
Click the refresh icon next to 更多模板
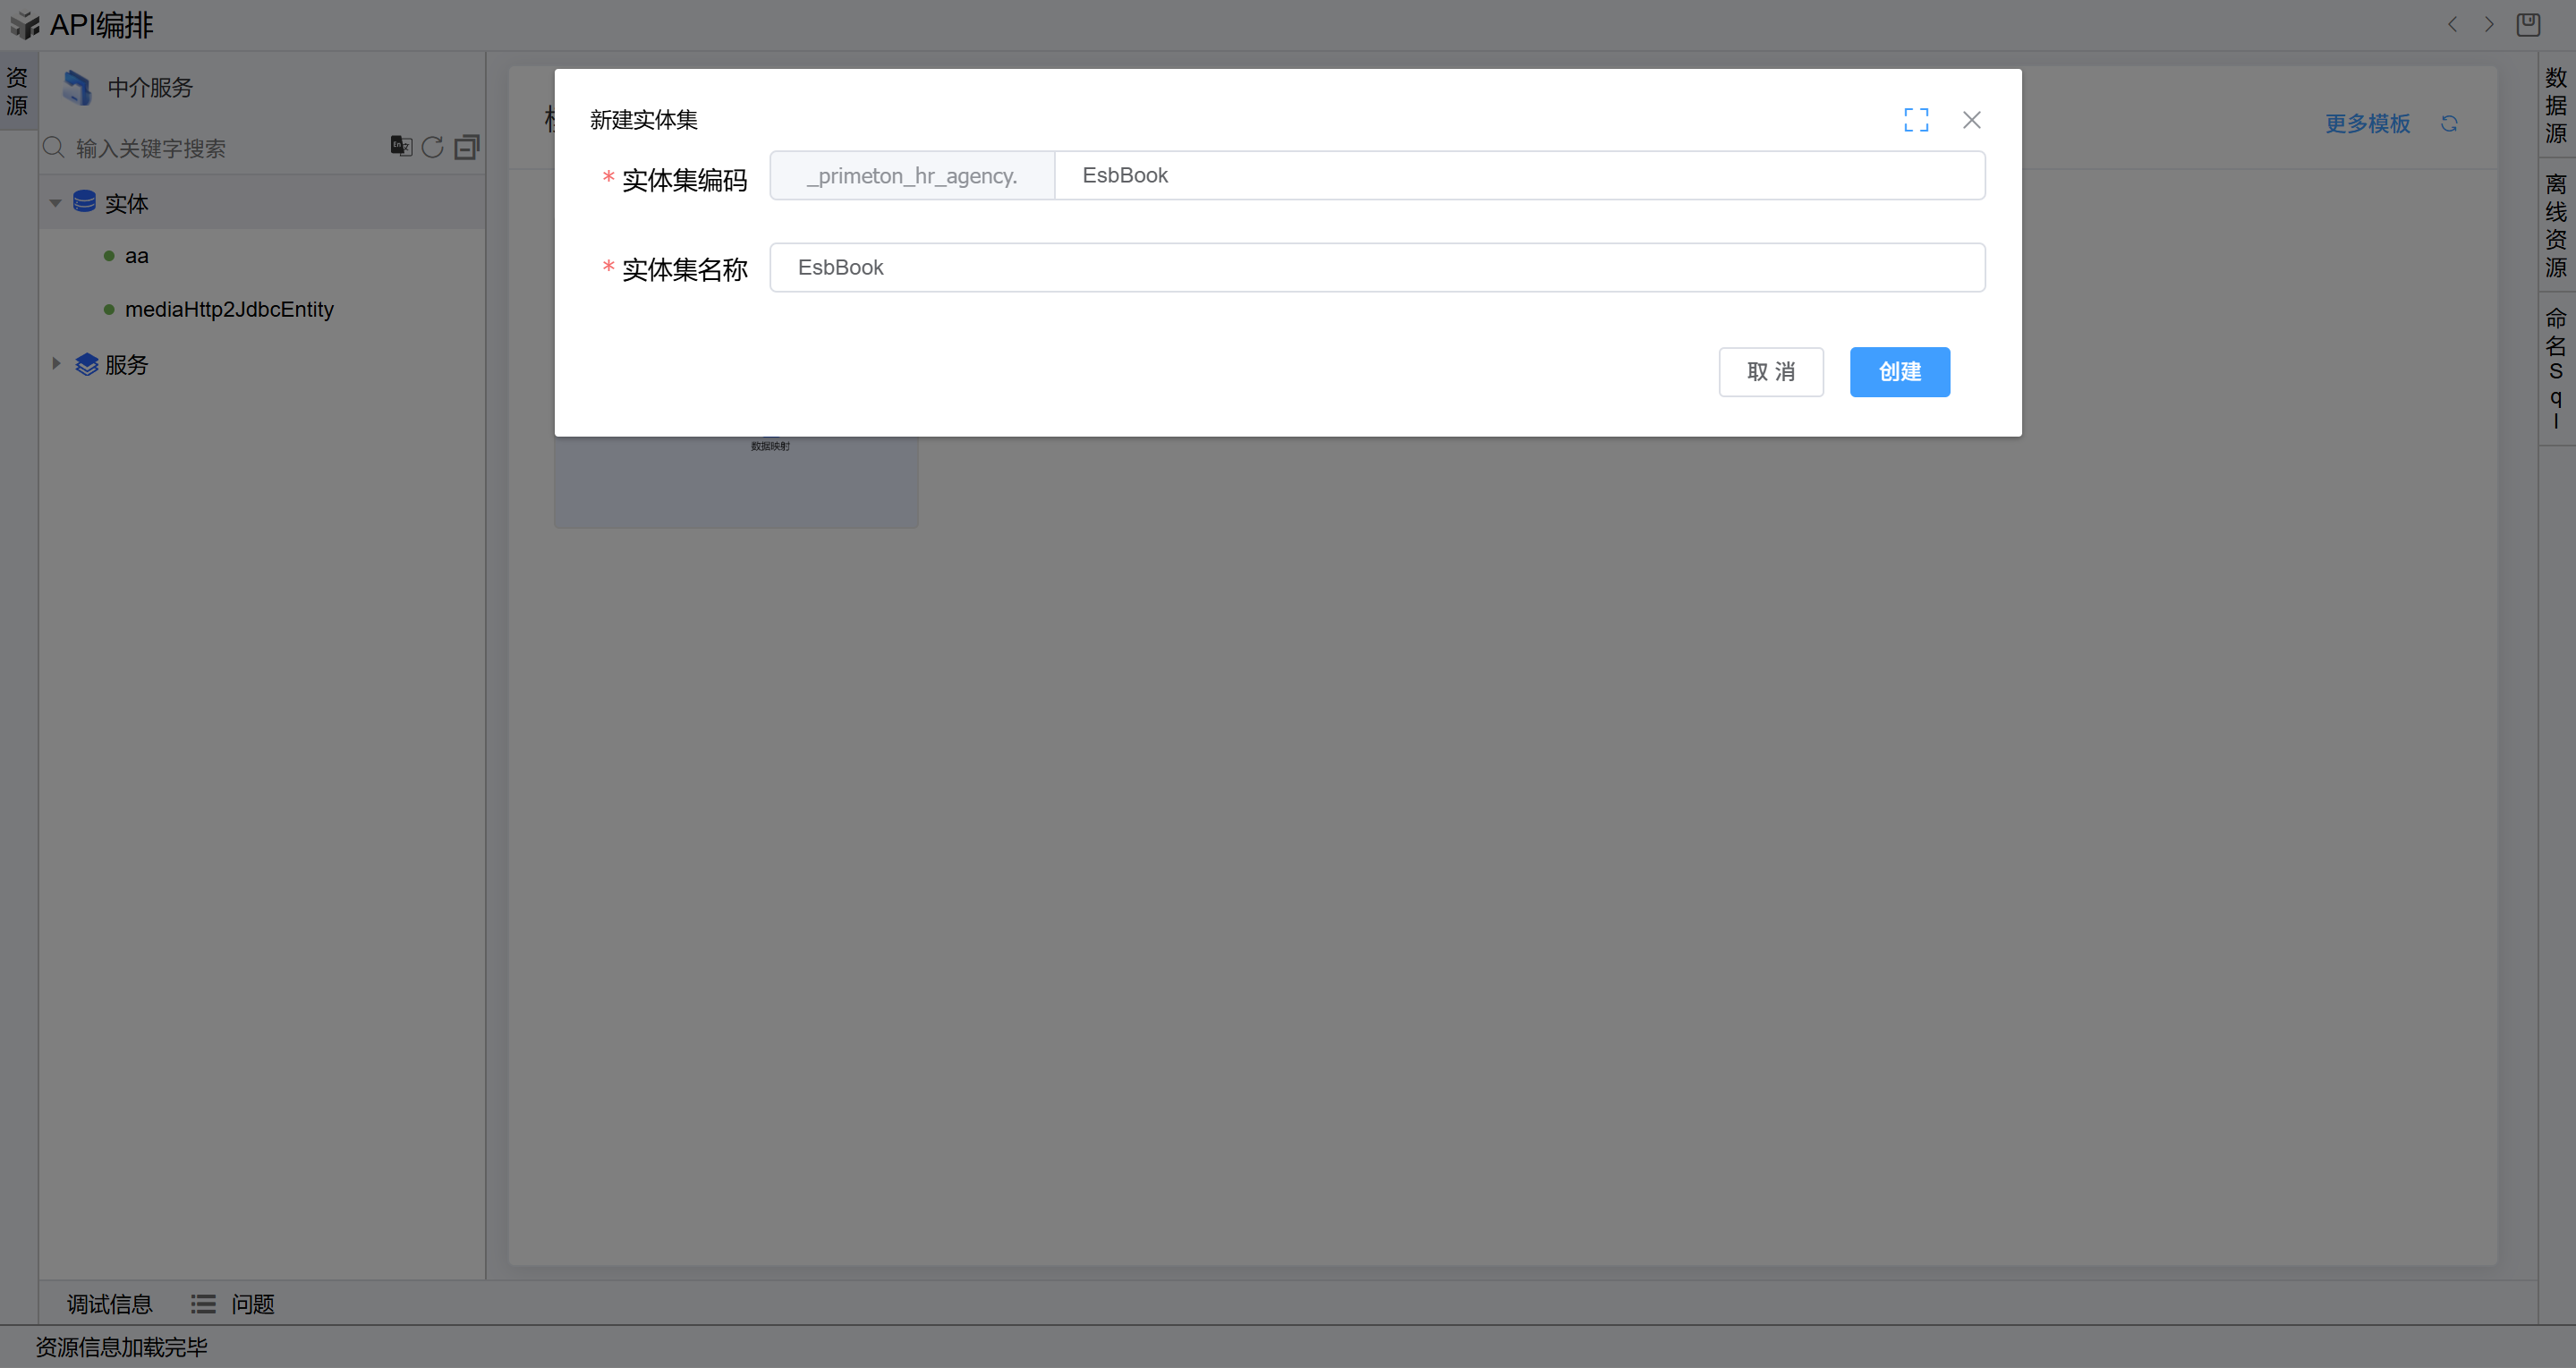[2448, 123]
